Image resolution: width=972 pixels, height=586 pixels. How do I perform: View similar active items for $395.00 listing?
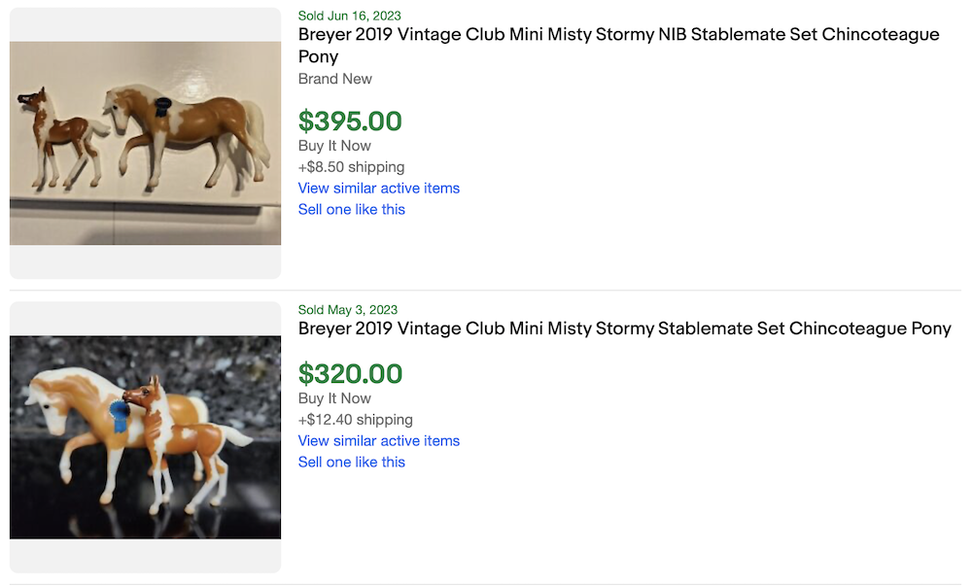coord(378,189)
